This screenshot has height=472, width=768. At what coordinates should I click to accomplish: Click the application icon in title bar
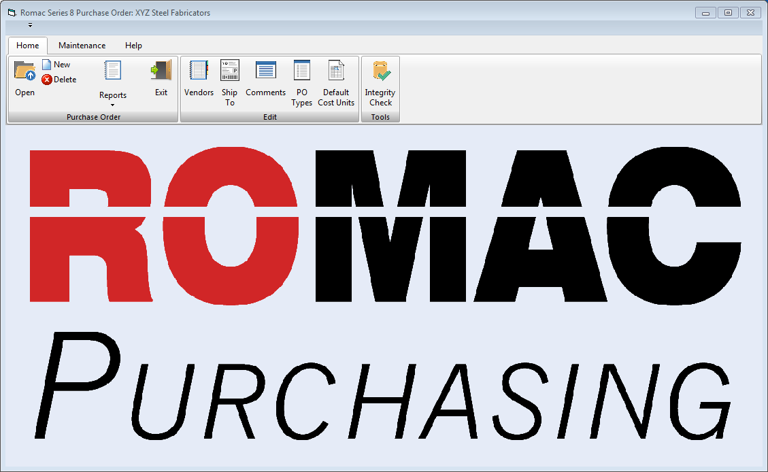12,13
